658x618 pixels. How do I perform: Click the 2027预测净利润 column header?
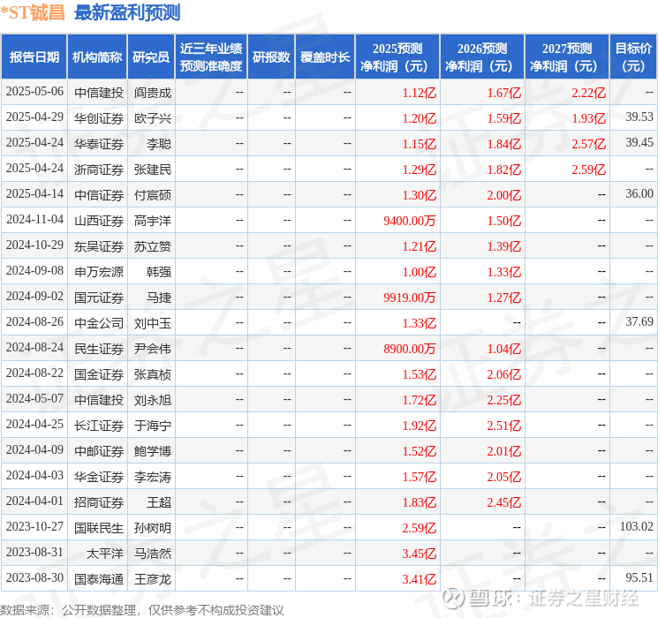[567, 57]
